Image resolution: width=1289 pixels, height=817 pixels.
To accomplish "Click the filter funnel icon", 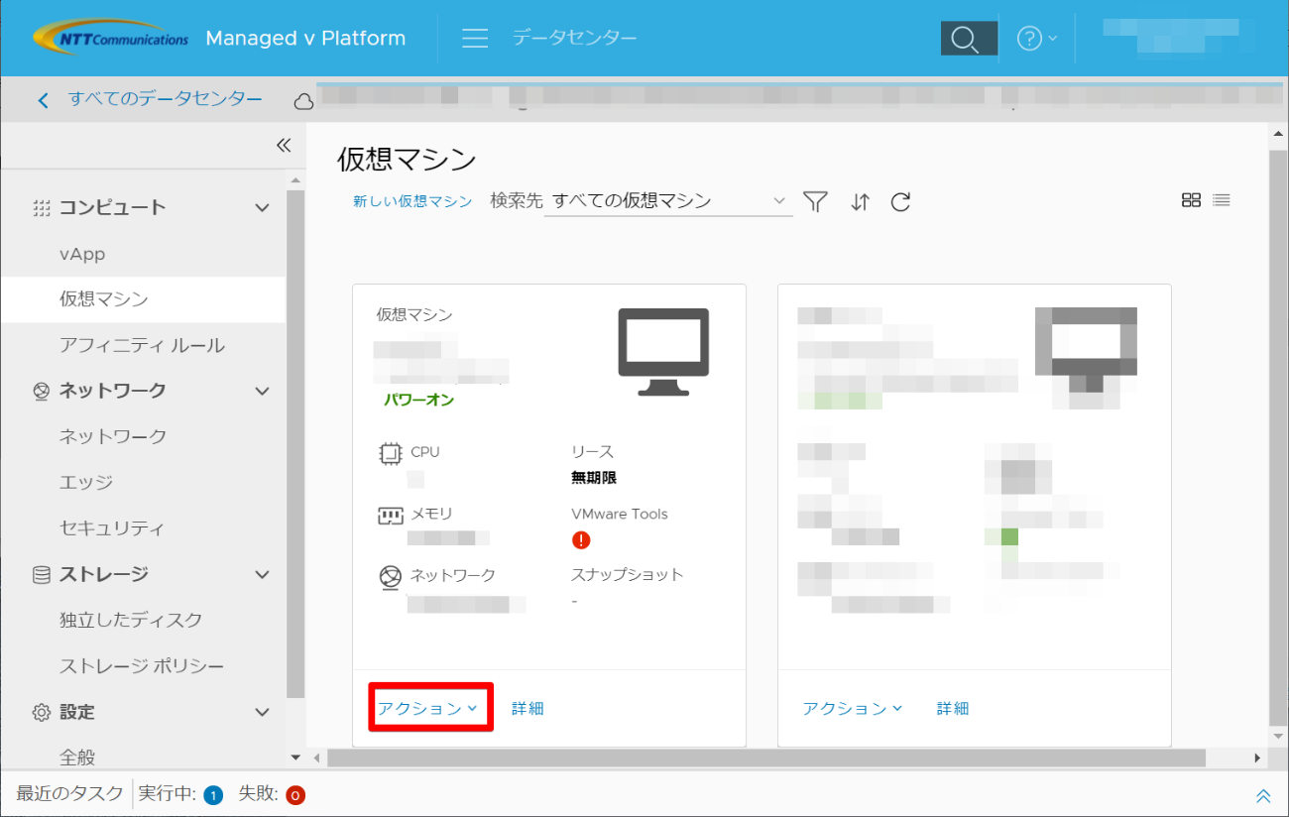I will click(815, 202).
